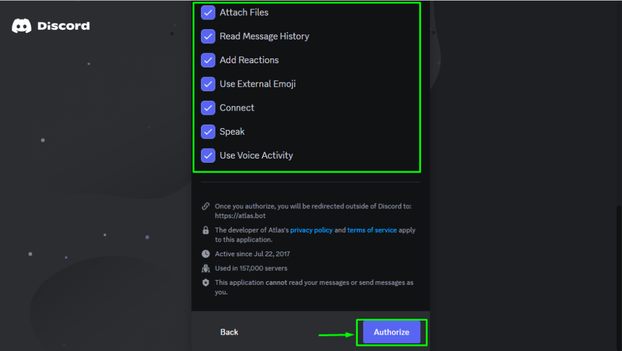This screenshot has width=622, height=351.
Task: Disable Use Voice Activity checkbox
Action: 208,155
